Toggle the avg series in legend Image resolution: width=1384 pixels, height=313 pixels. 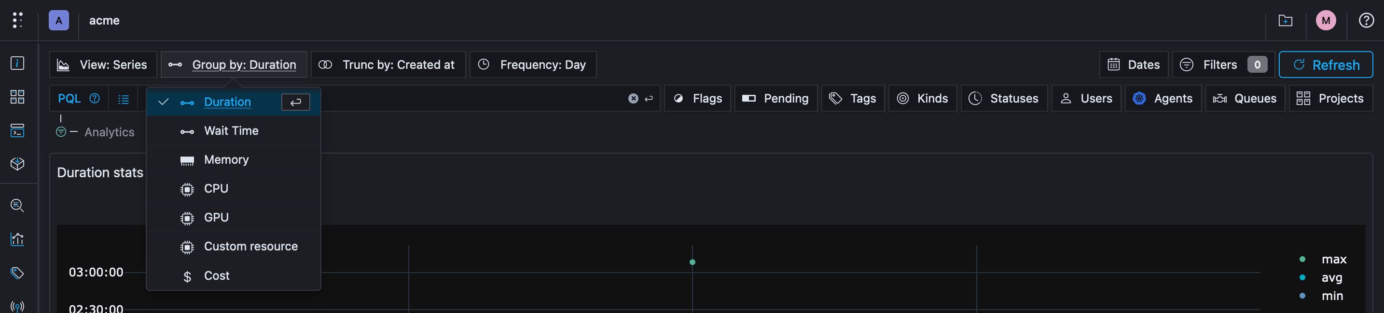tap(1321, 278)
